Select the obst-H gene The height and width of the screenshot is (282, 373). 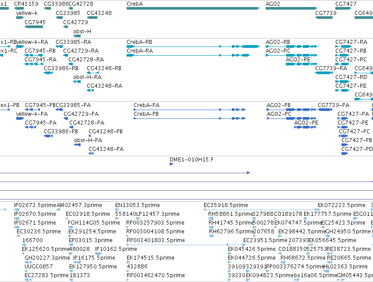click(x=77, y=36)
